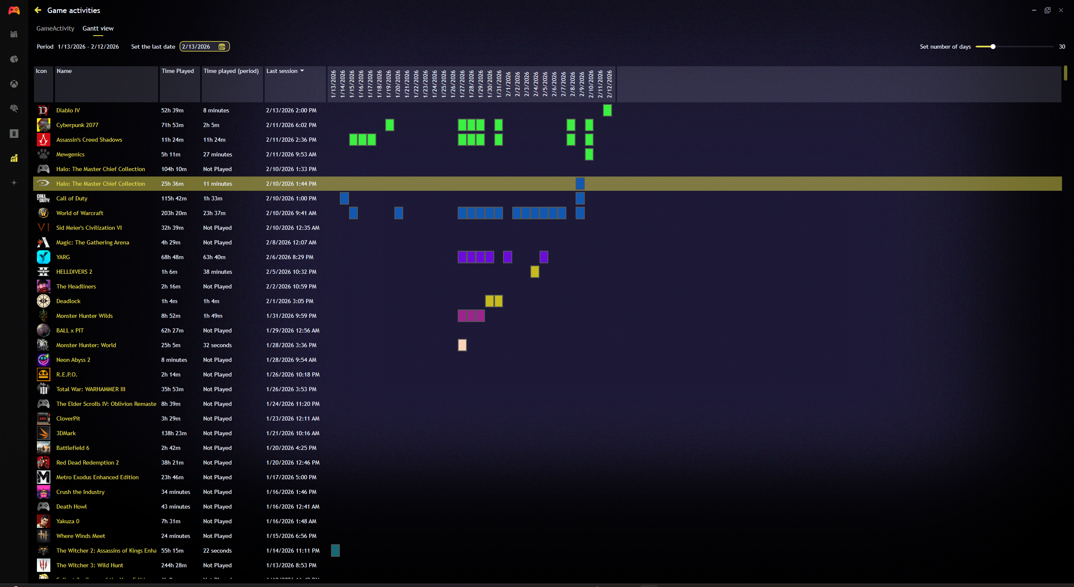The height and width of the screenshot is (587, 1074).
Task: Open the library bookshelf sidebar icon
Action: pyautogui.click(x=14, y=34)
